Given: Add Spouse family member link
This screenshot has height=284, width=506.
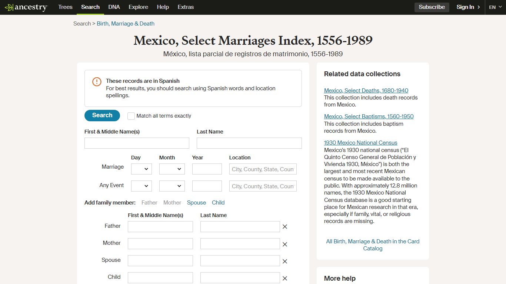Looking at the screenshot, I should tap(196, 203).
